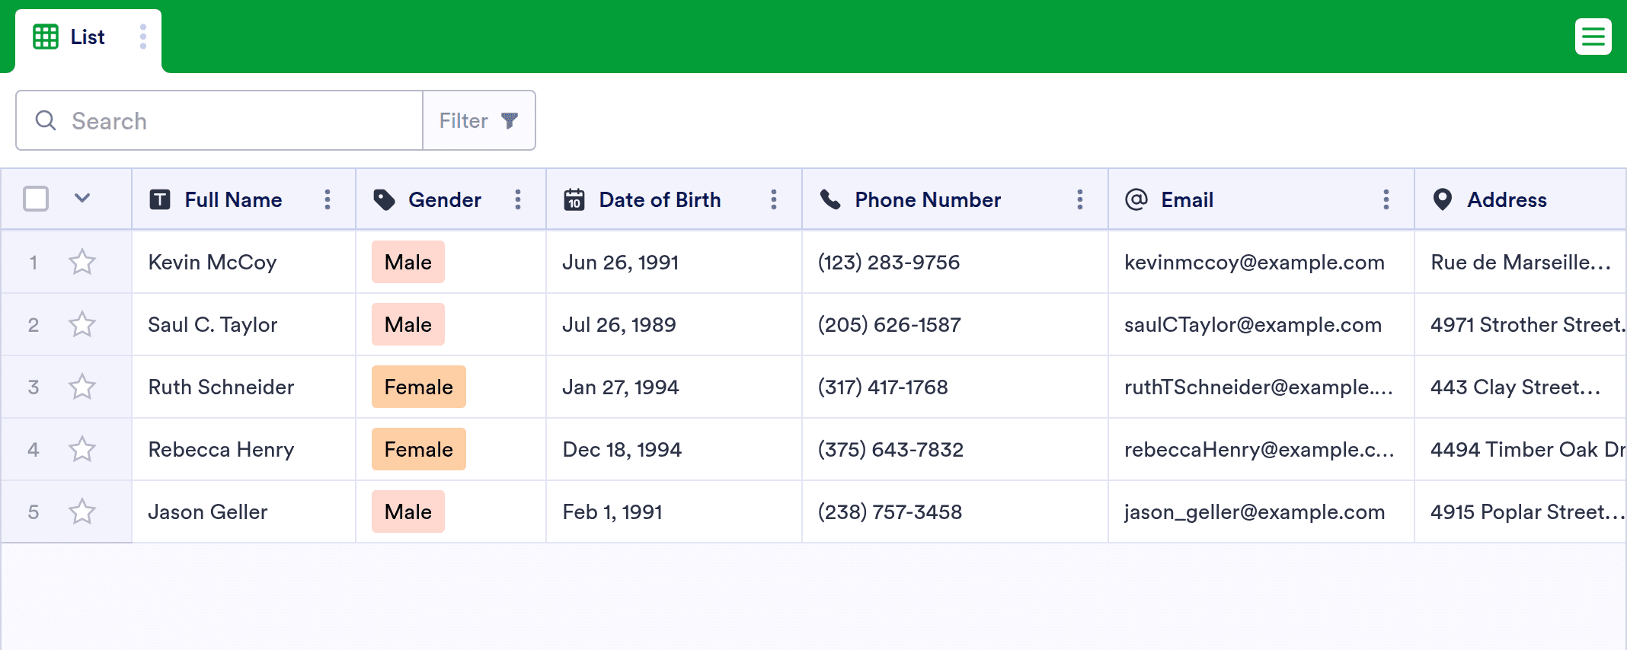Open Phone Number column options menu

click(x=1080, y=199)
